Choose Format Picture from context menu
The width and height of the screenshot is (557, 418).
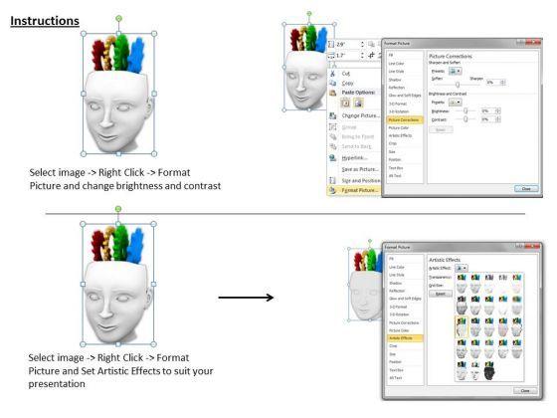[360, 190]
